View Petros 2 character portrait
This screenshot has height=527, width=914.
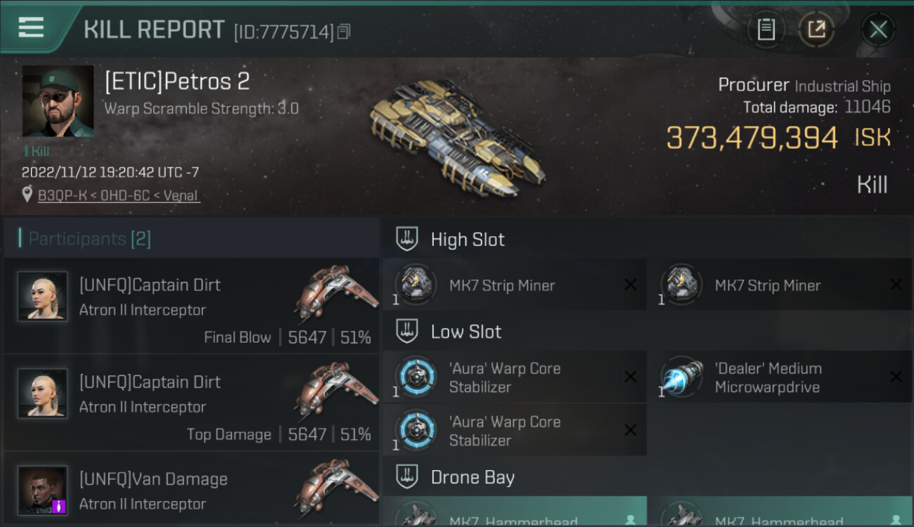[x=58, y=101]
